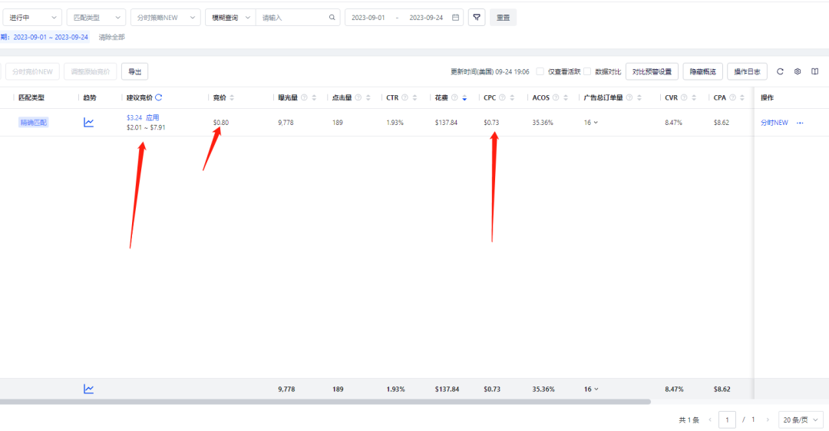Expand the 进行中 status dropdown
This screenshot has height=431, width=829.
32,18
